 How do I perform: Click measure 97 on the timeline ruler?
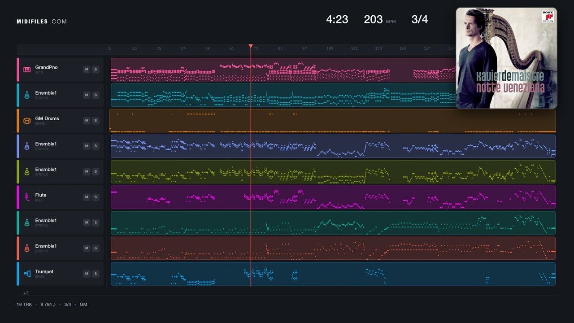pyautogui.click(x=304, y=48)
